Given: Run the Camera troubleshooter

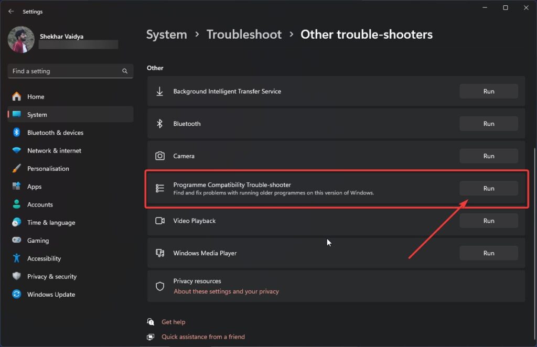Looking at the screenshot, I should point(488,156).
